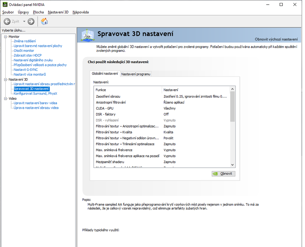
Task: Select Filtrování textur – Negativní odklon row
Action: (x=162, y=138)
